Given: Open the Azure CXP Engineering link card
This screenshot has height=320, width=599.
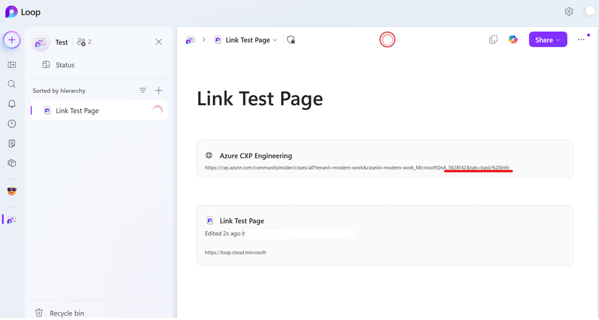Looking at the screenshot, I should tap(385, 159).
